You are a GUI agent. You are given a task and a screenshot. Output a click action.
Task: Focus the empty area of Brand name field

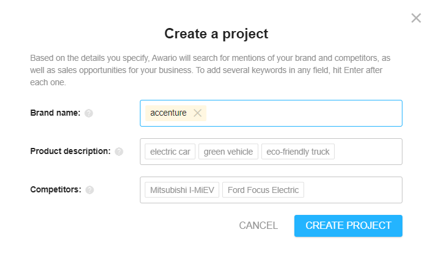[x=304, y=113]
